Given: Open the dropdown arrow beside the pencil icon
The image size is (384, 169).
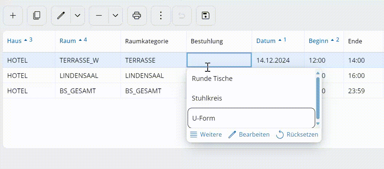Looking at the screenshot, I should 78,16.
